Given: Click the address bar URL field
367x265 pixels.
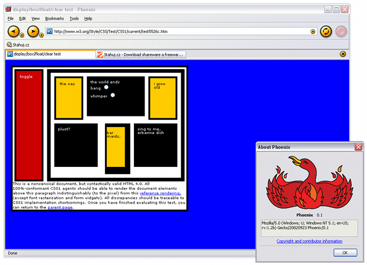Looking at the screenshot, I should [181, 31].
